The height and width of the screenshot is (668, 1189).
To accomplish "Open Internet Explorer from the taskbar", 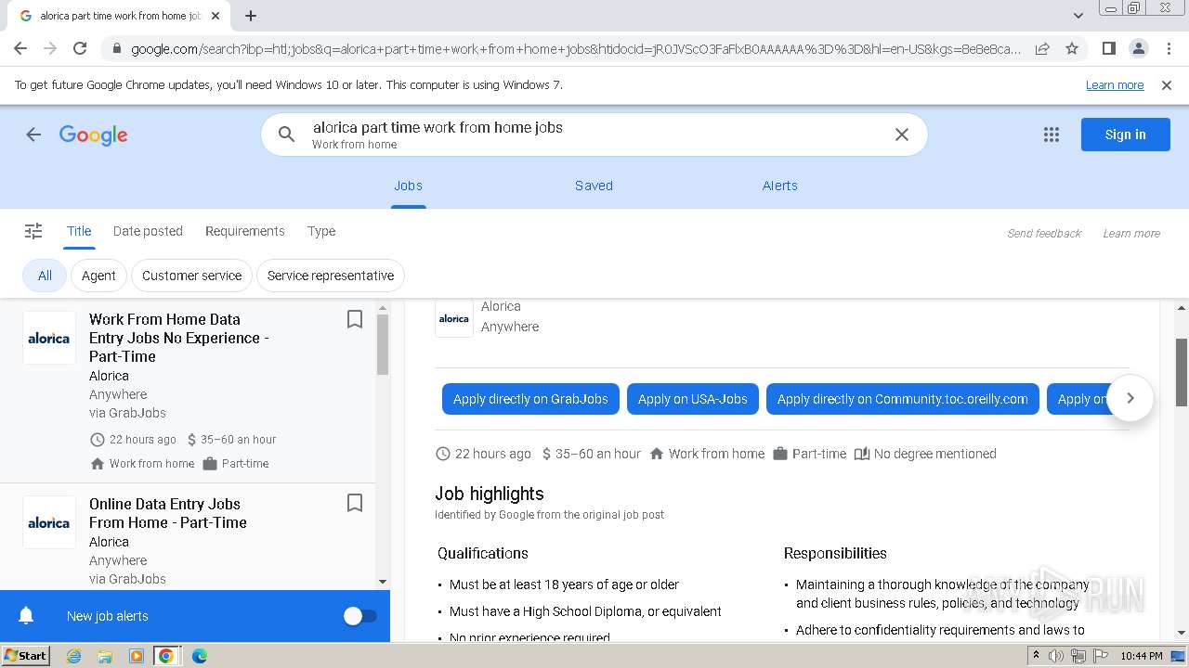I will (73, 656).
